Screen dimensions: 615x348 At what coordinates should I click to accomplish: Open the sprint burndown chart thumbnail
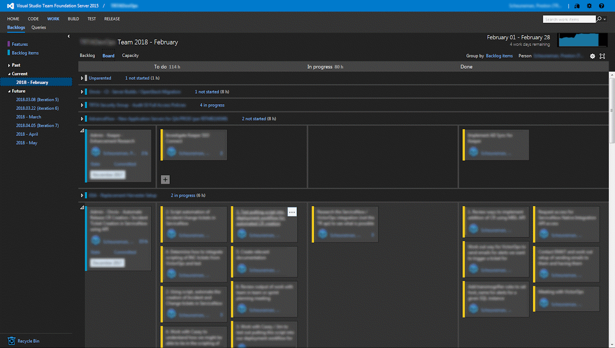(x=582, y=40)
